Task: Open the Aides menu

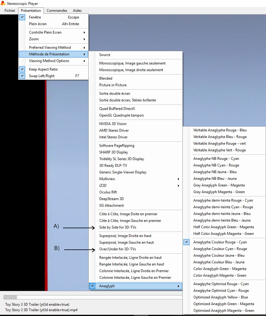Action: 77,11
